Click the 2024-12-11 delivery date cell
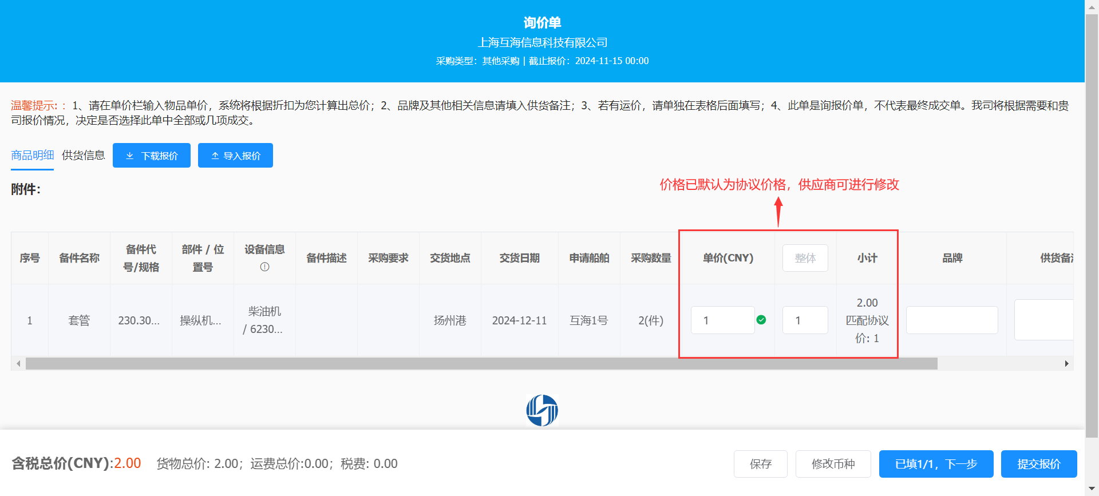 tap(520, 320)
